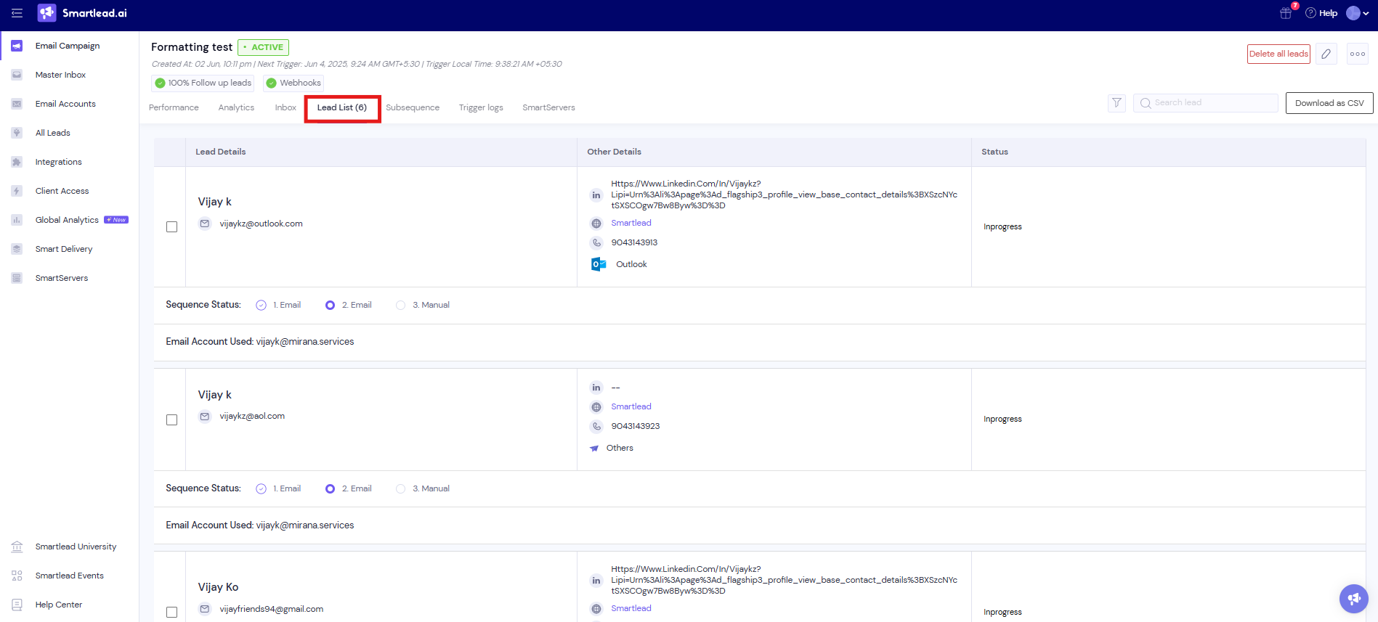Click phone icon beside 9043143913

(596, 243)
